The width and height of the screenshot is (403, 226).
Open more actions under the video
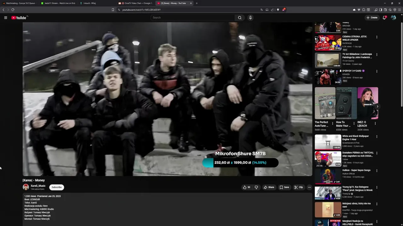[309, 187]
